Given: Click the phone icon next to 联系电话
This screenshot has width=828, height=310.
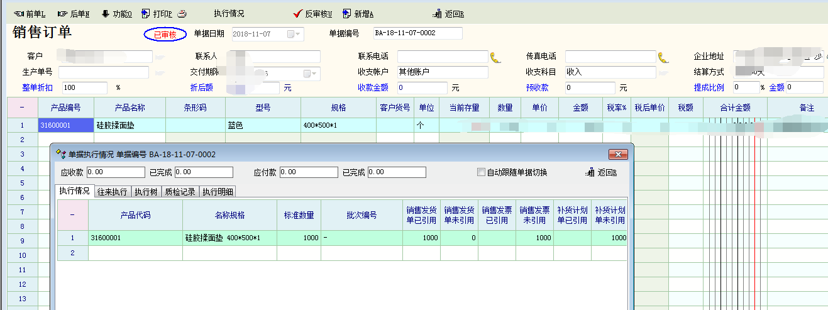Looking at the screenshot, I should pos(495,57).
